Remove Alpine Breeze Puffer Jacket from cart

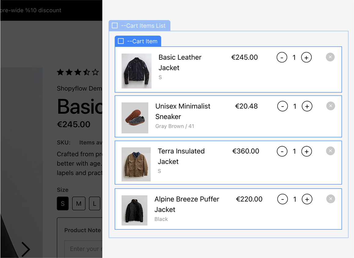click(330, 199)
